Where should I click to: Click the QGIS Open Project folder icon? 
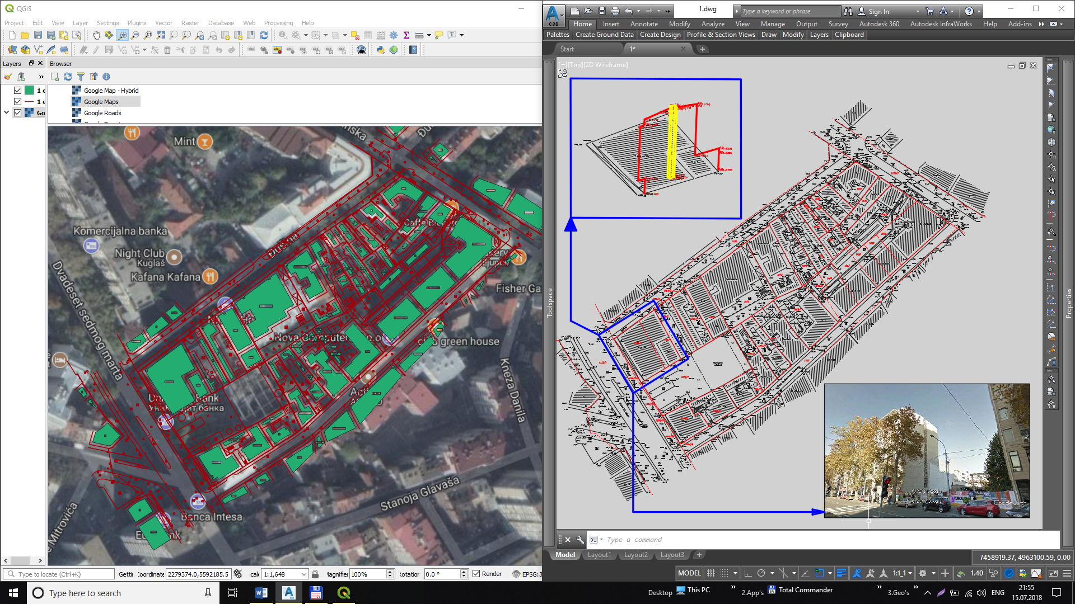pos(25,35)
